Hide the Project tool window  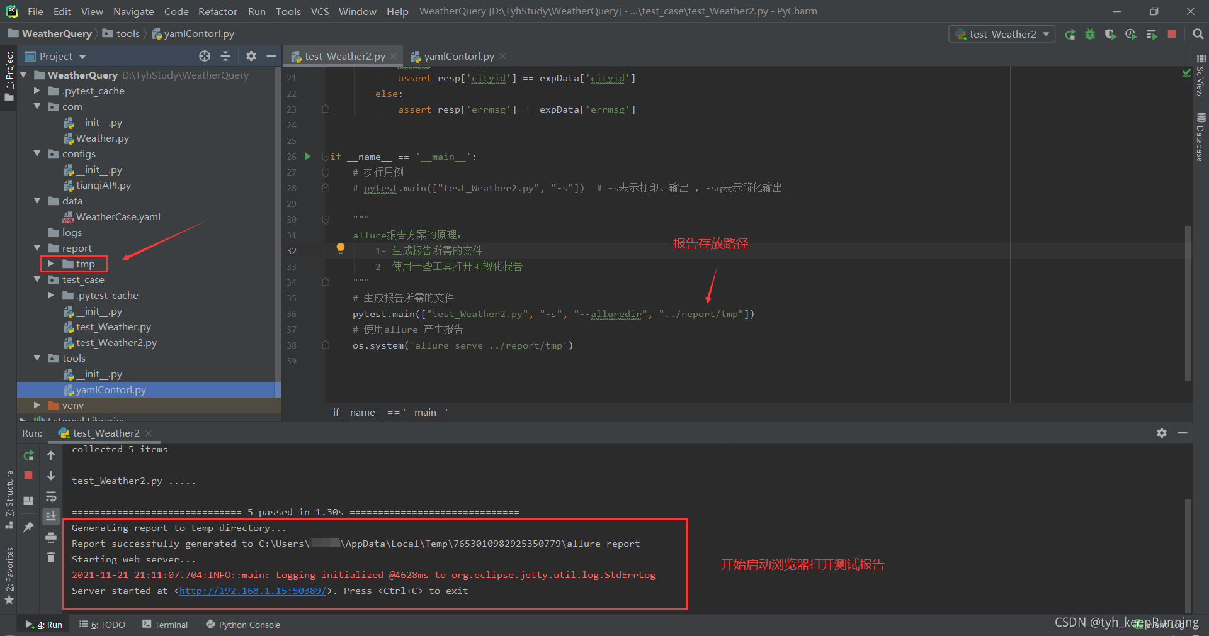(x=271, y=56)
